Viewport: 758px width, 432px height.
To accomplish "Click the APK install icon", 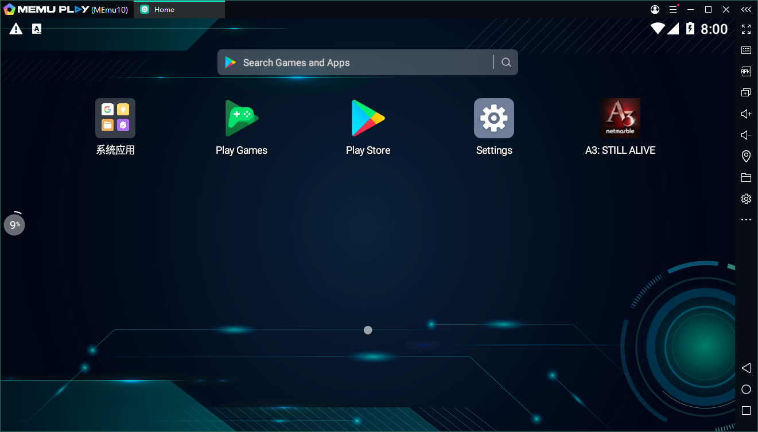I will tap(746, 72).
